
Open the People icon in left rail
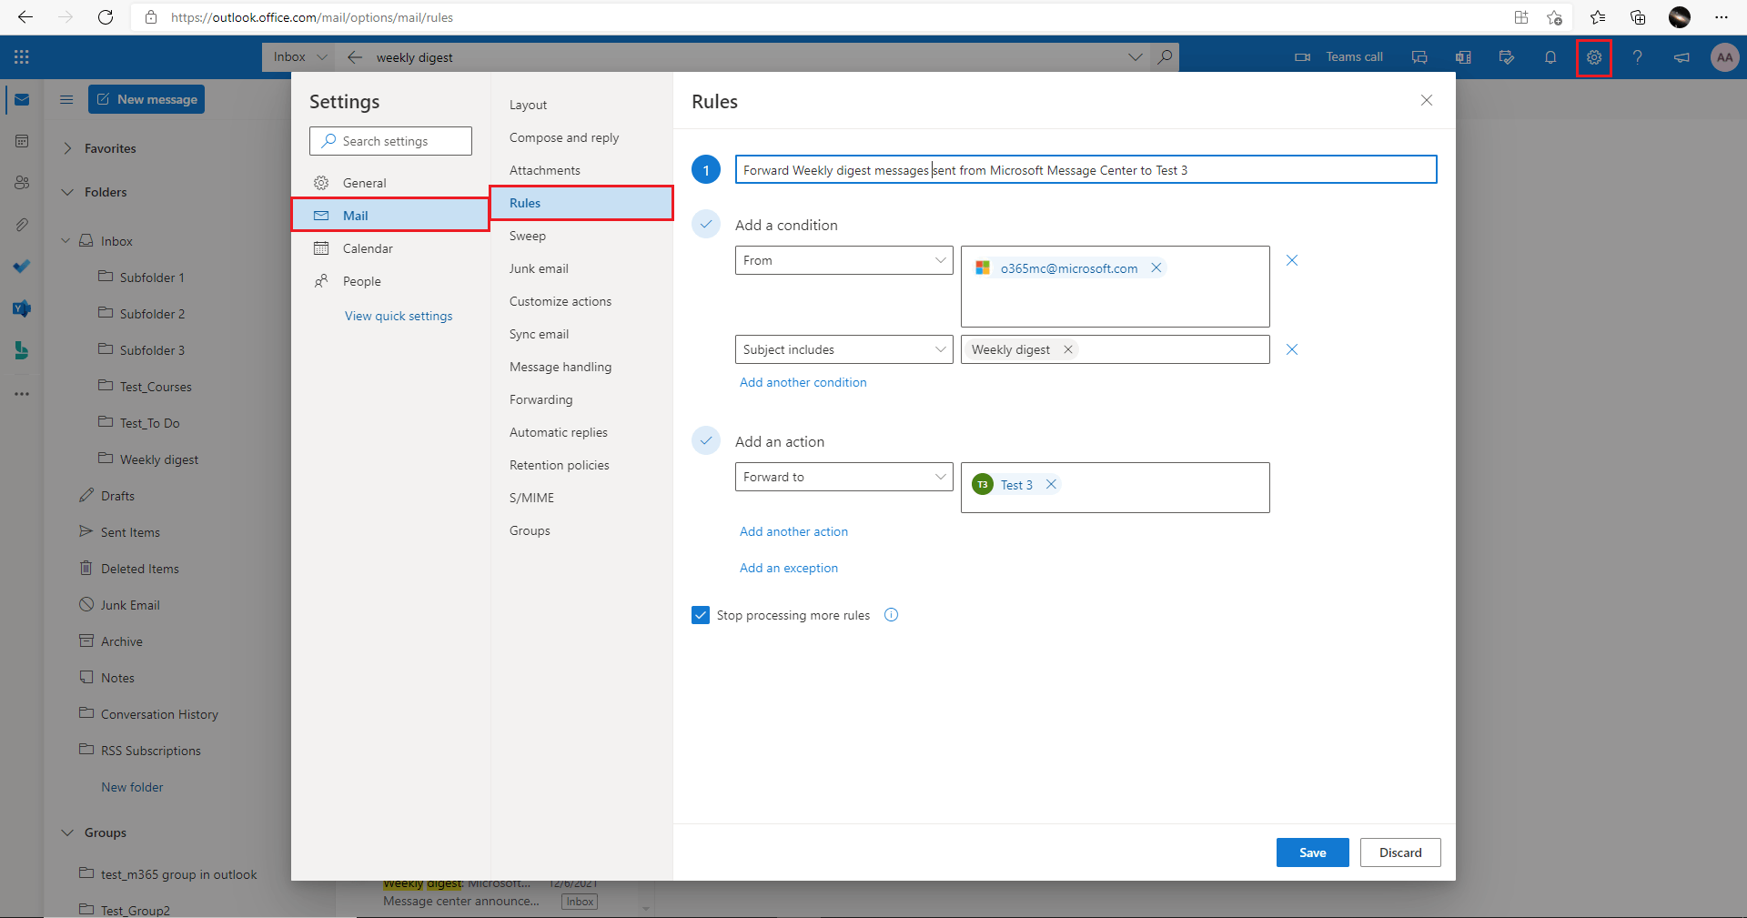(22, 183)
